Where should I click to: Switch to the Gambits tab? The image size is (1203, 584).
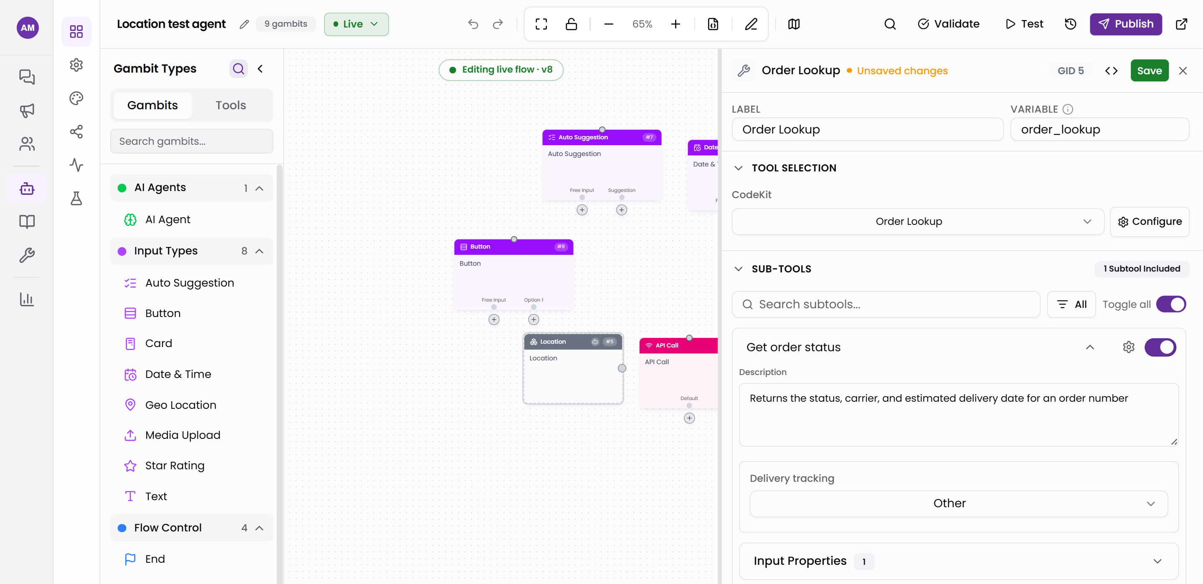pyautogui.click(x=152, y=106)
